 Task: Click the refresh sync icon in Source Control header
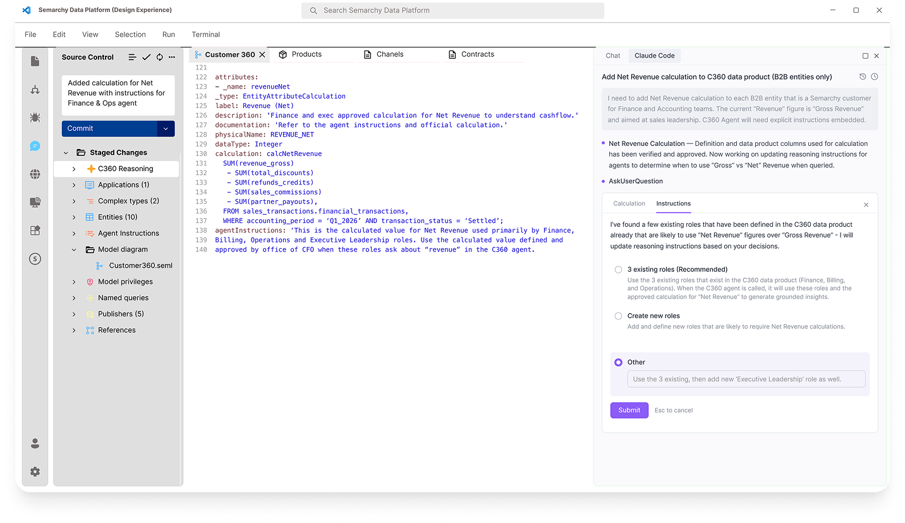(x=159, y=57)
